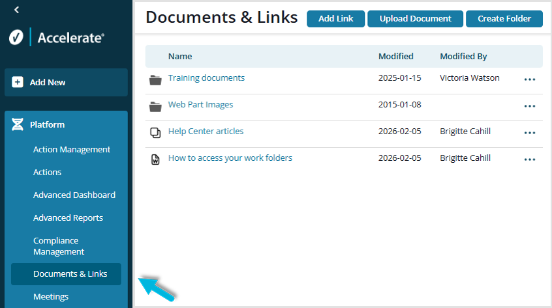This screenshot has width=552, height=308.
Task: Click the Web Part Images folder icon
Action: tap(155, 106)
